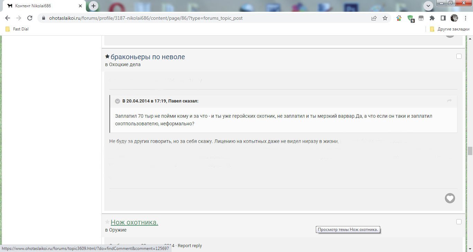Collapse the quote by Павел using its chevron
The width and height of the screenshot is (473, 252).
[117, 101]
